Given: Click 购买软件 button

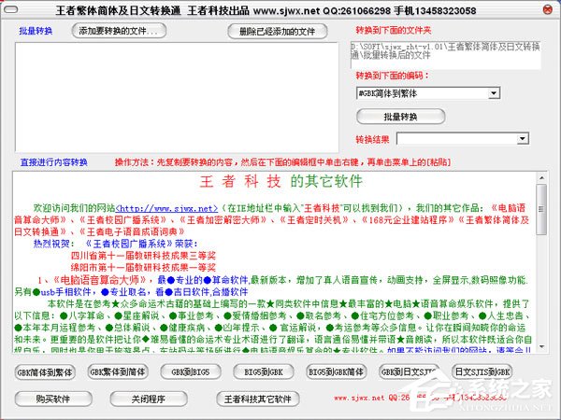Looking at the screenshot, I should coord(53,399).
